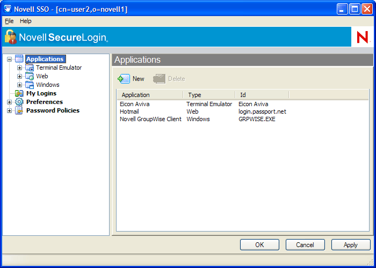The width and height of the screenshot is (376, 268).
Task: Click the Eicon Aviva Id cell
Action: click(x=253, y=105)
